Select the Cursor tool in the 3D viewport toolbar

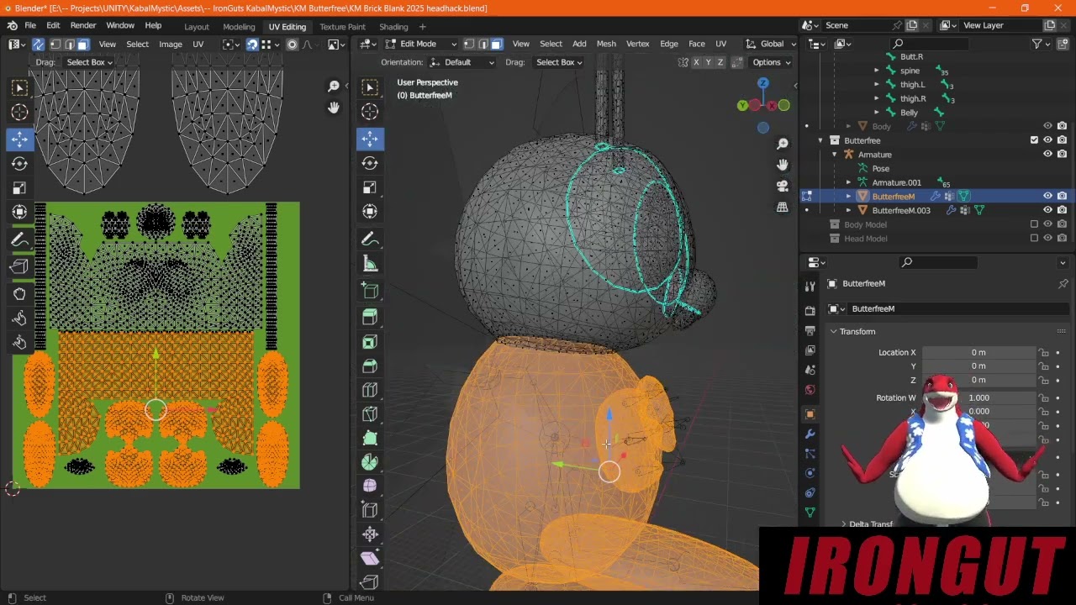[x=370, y=112]
